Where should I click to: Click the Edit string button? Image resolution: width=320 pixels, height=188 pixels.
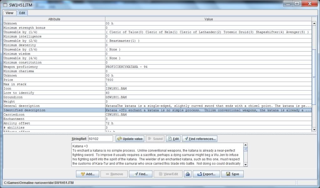pos(173,139)
